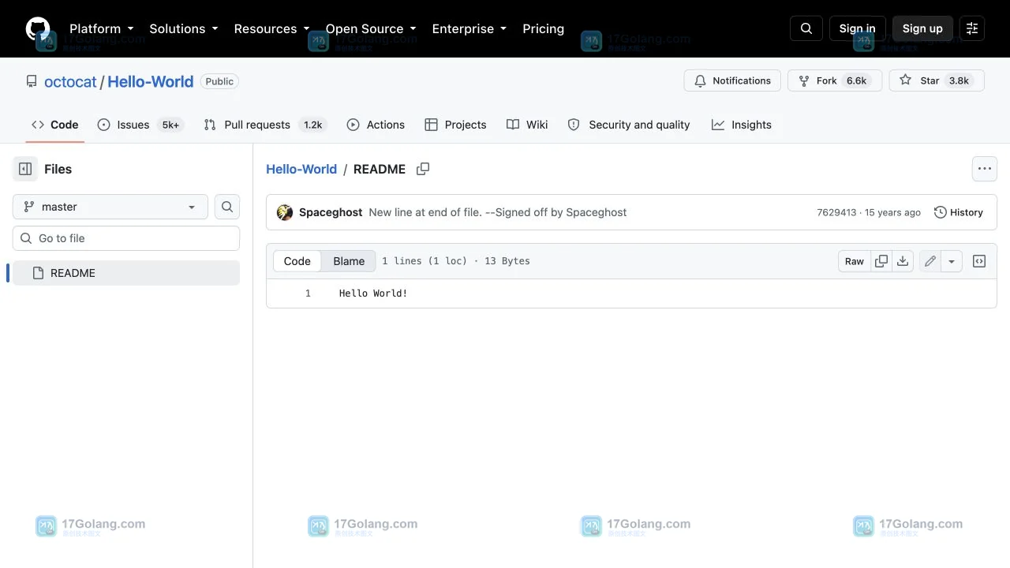Click Notifications button

point(732,80)
